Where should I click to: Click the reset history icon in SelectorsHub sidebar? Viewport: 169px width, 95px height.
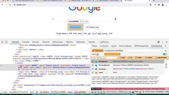point(166,67)
